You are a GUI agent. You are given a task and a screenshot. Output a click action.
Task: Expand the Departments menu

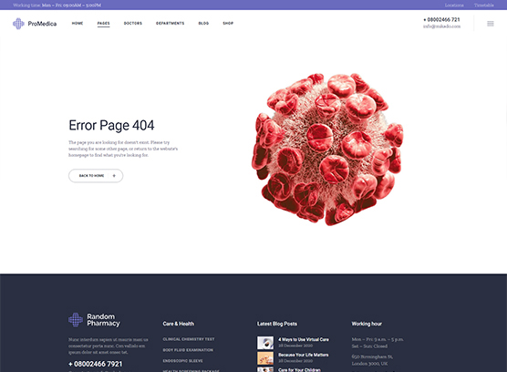[171, 24]
